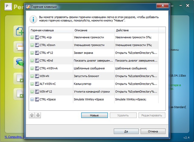Click the dialog title bar app icon
This screenshot has width=194, height=142.
pos(28,7)
